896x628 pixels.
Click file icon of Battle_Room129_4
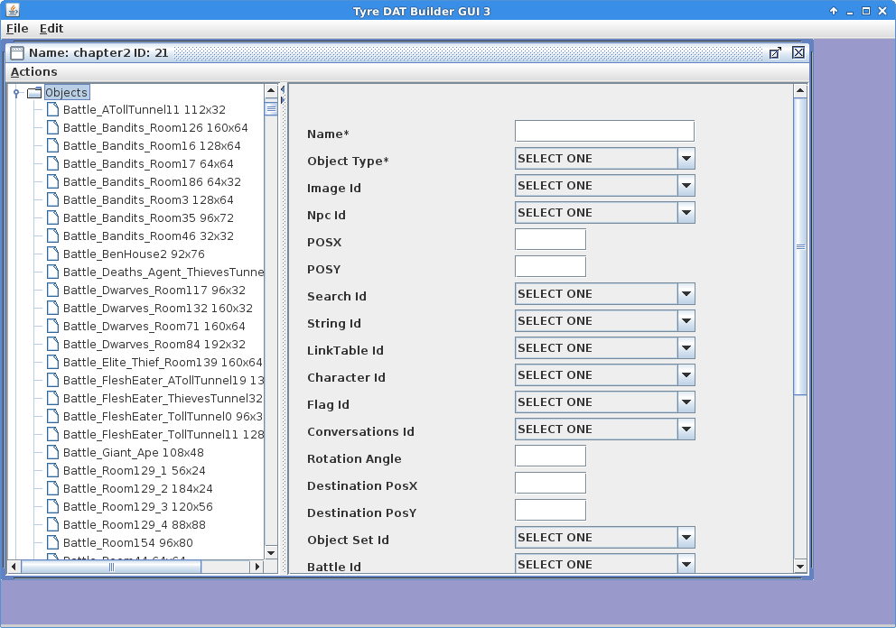52,524
